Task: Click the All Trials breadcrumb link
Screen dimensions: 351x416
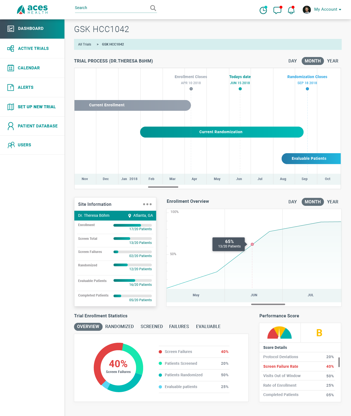Action: [84, 44]
